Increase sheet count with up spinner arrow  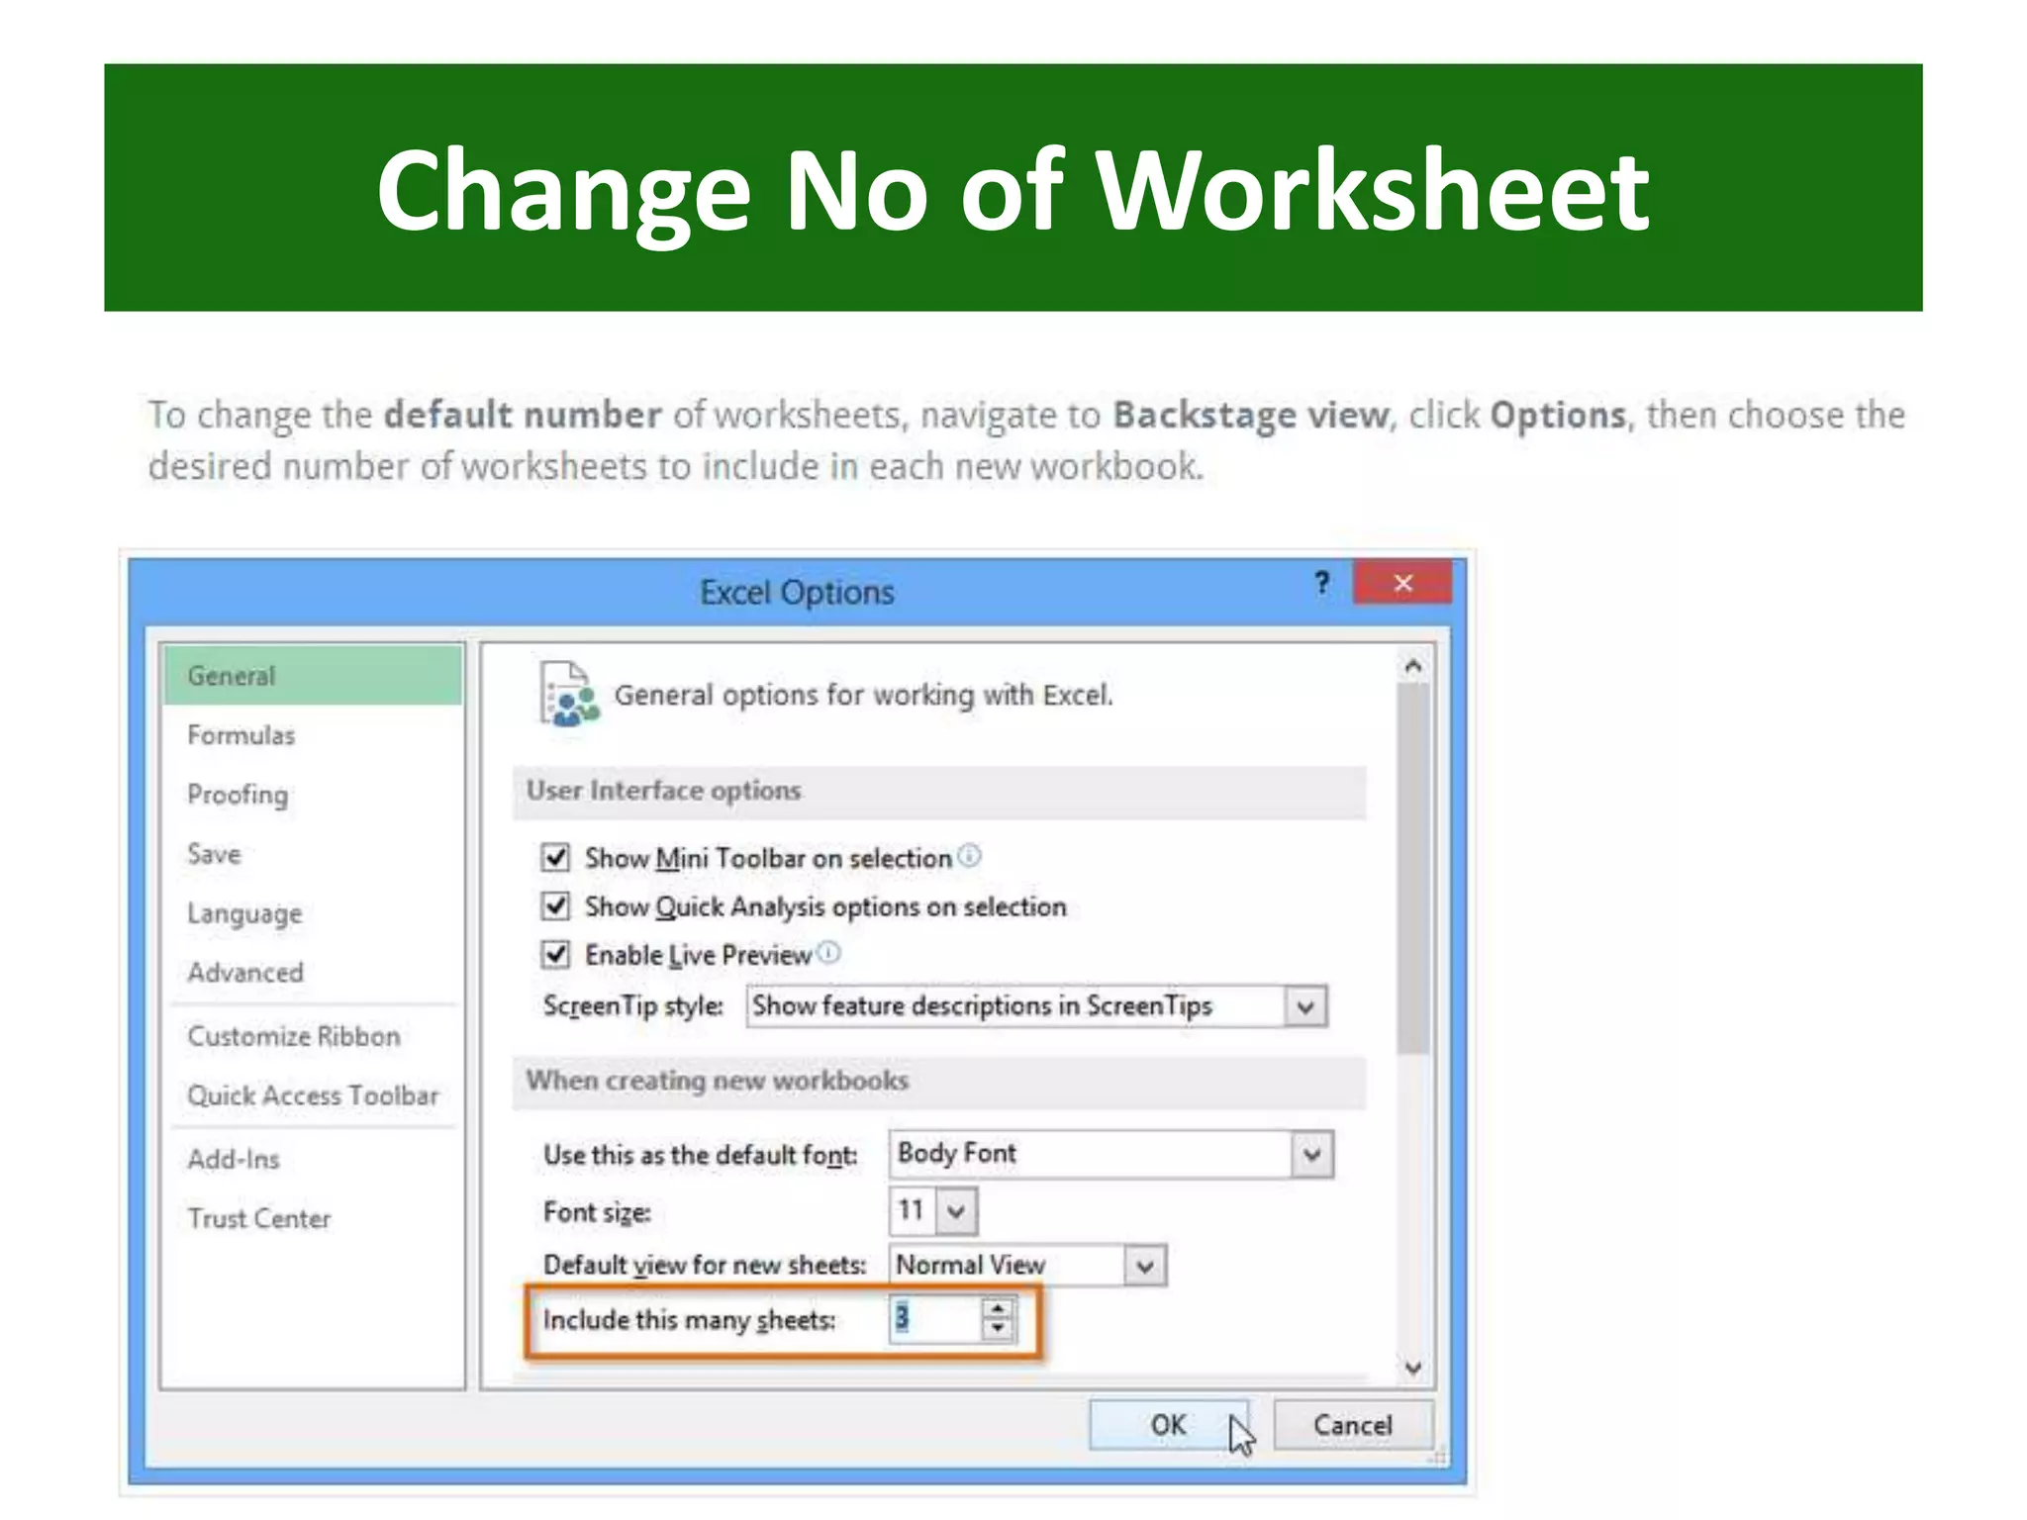click(x=998, y=1309)
